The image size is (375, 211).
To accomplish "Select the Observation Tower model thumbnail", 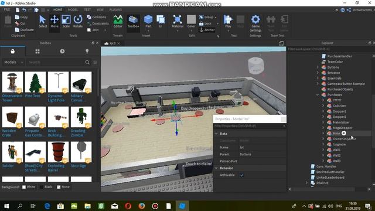I will (12, 82).
